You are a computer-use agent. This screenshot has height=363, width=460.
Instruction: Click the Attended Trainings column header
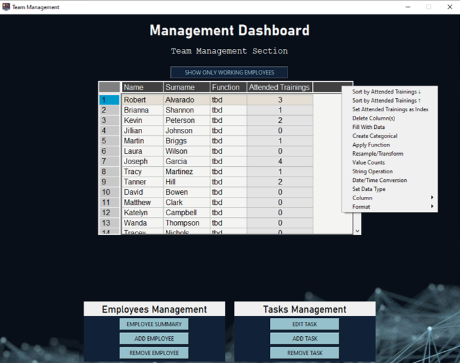279,88
